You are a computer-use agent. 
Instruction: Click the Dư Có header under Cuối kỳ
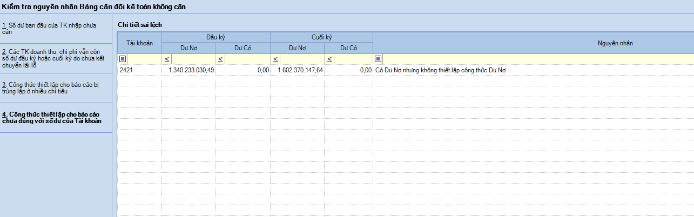pyautogui.click(x=348, y=48)
